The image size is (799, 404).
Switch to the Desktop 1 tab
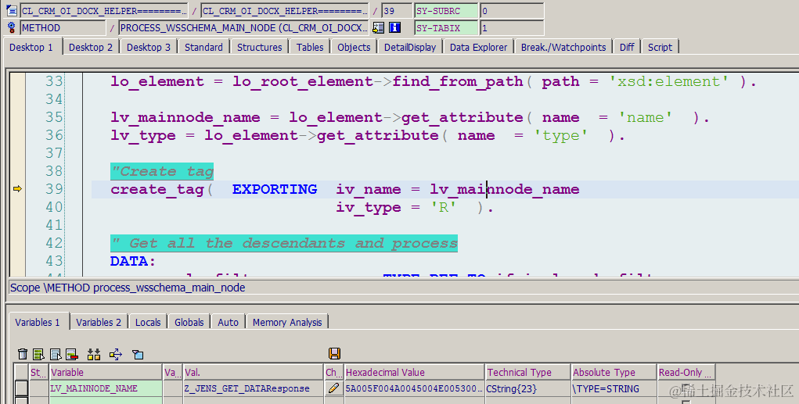click(31, 48)
